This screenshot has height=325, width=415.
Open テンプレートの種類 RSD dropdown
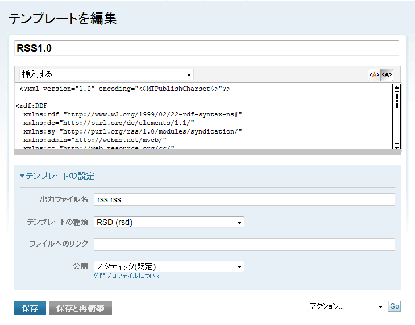pyautogui.click(x=169, y=222)
